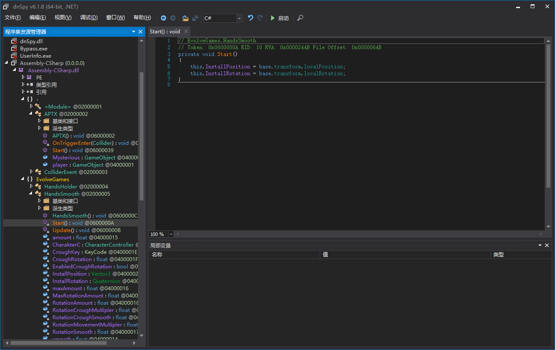
Task: Select the RotationSmooth float field
Action: point(95,332)
